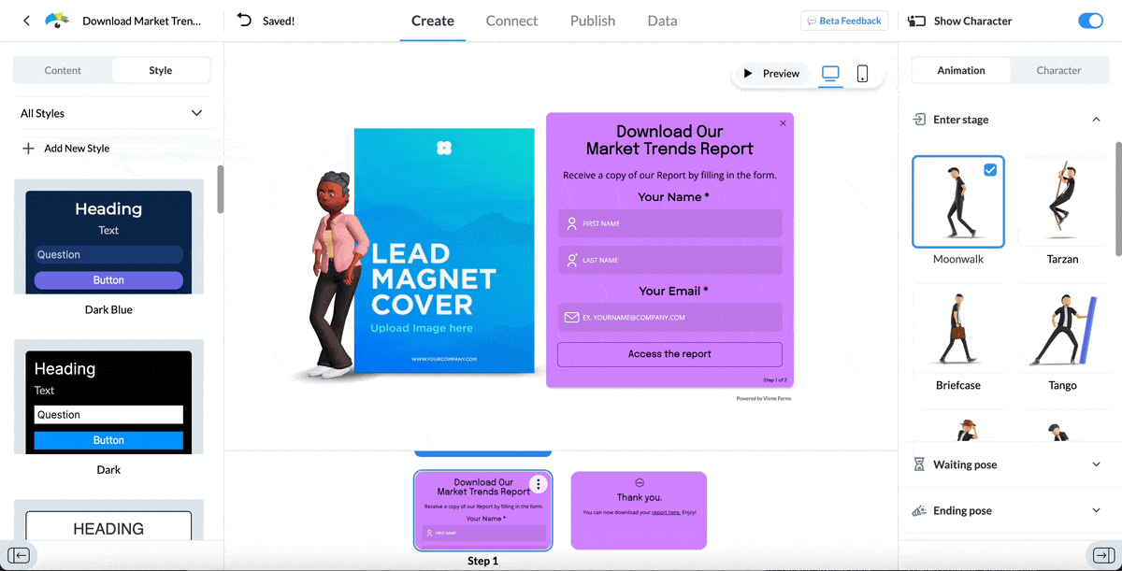Screen dimensions: 1122x571
Task: Click the Thank you step thumbnail
Action: (x=639, y=510)
